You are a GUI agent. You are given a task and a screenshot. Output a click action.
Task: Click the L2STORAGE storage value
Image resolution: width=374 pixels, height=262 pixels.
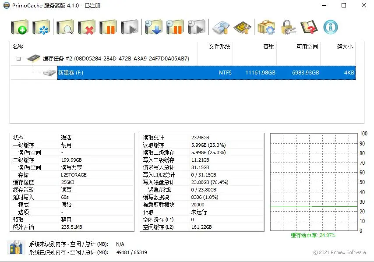pyautogui.click(x=74, y=175)
